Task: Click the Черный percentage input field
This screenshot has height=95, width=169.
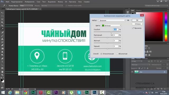Action: [x=116, y=46]
